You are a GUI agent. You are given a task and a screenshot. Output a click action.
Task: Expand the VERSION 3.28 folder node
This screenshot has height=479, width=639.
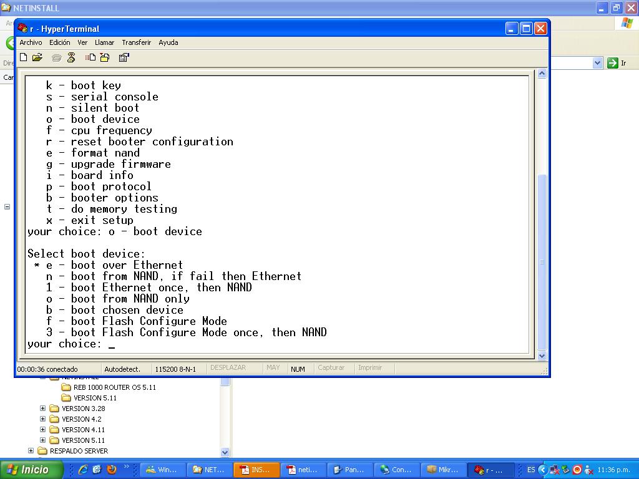[42, 409]
